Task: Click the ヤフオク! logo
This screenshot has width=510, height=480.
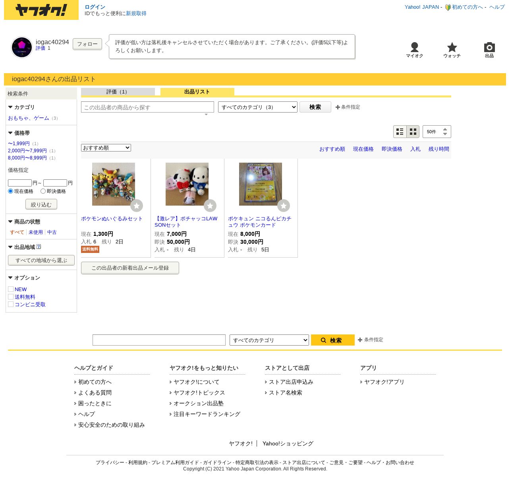Action: pyautogui.click(x=41, y=10)
